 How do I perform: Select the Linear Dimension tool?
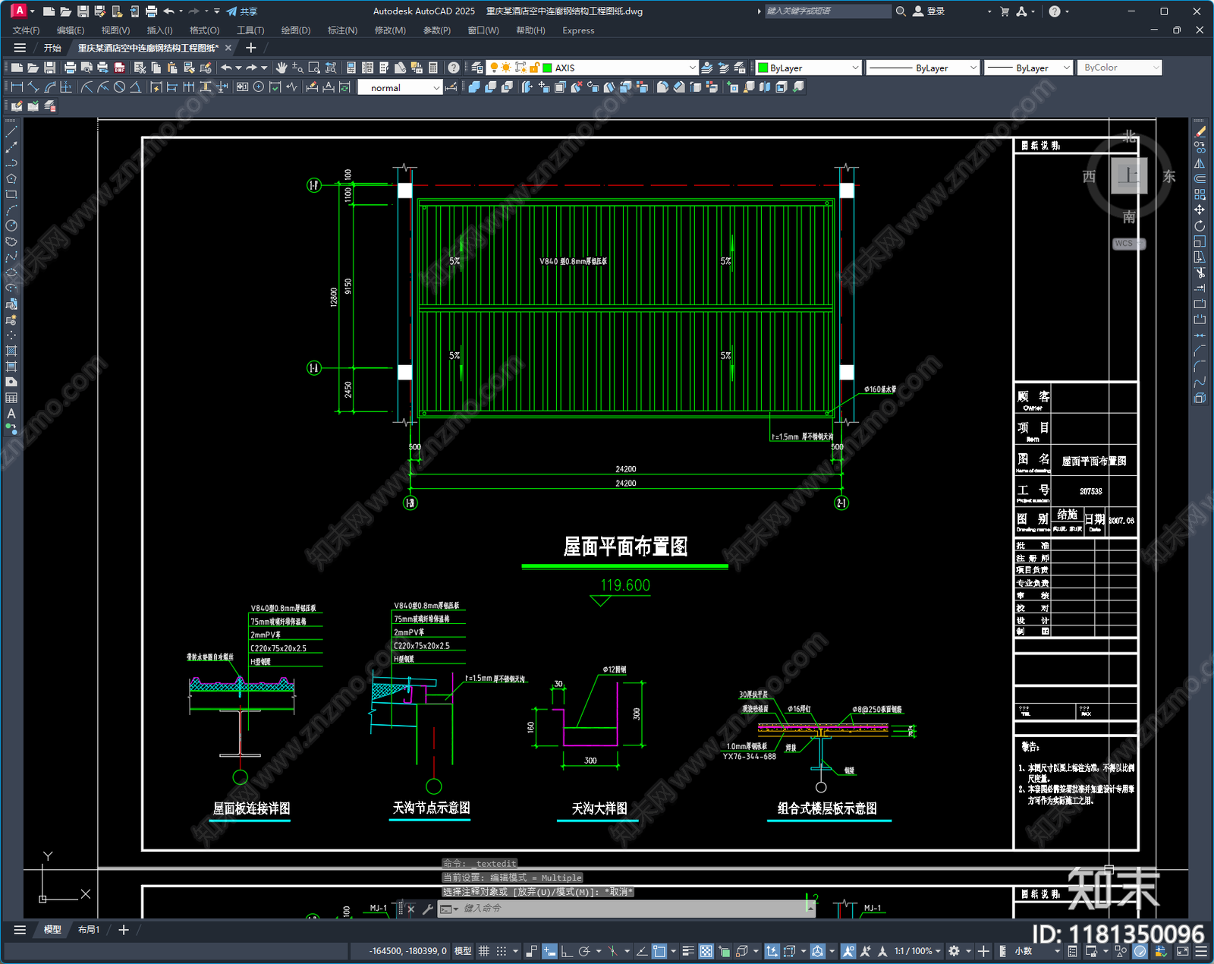point(17,87)
